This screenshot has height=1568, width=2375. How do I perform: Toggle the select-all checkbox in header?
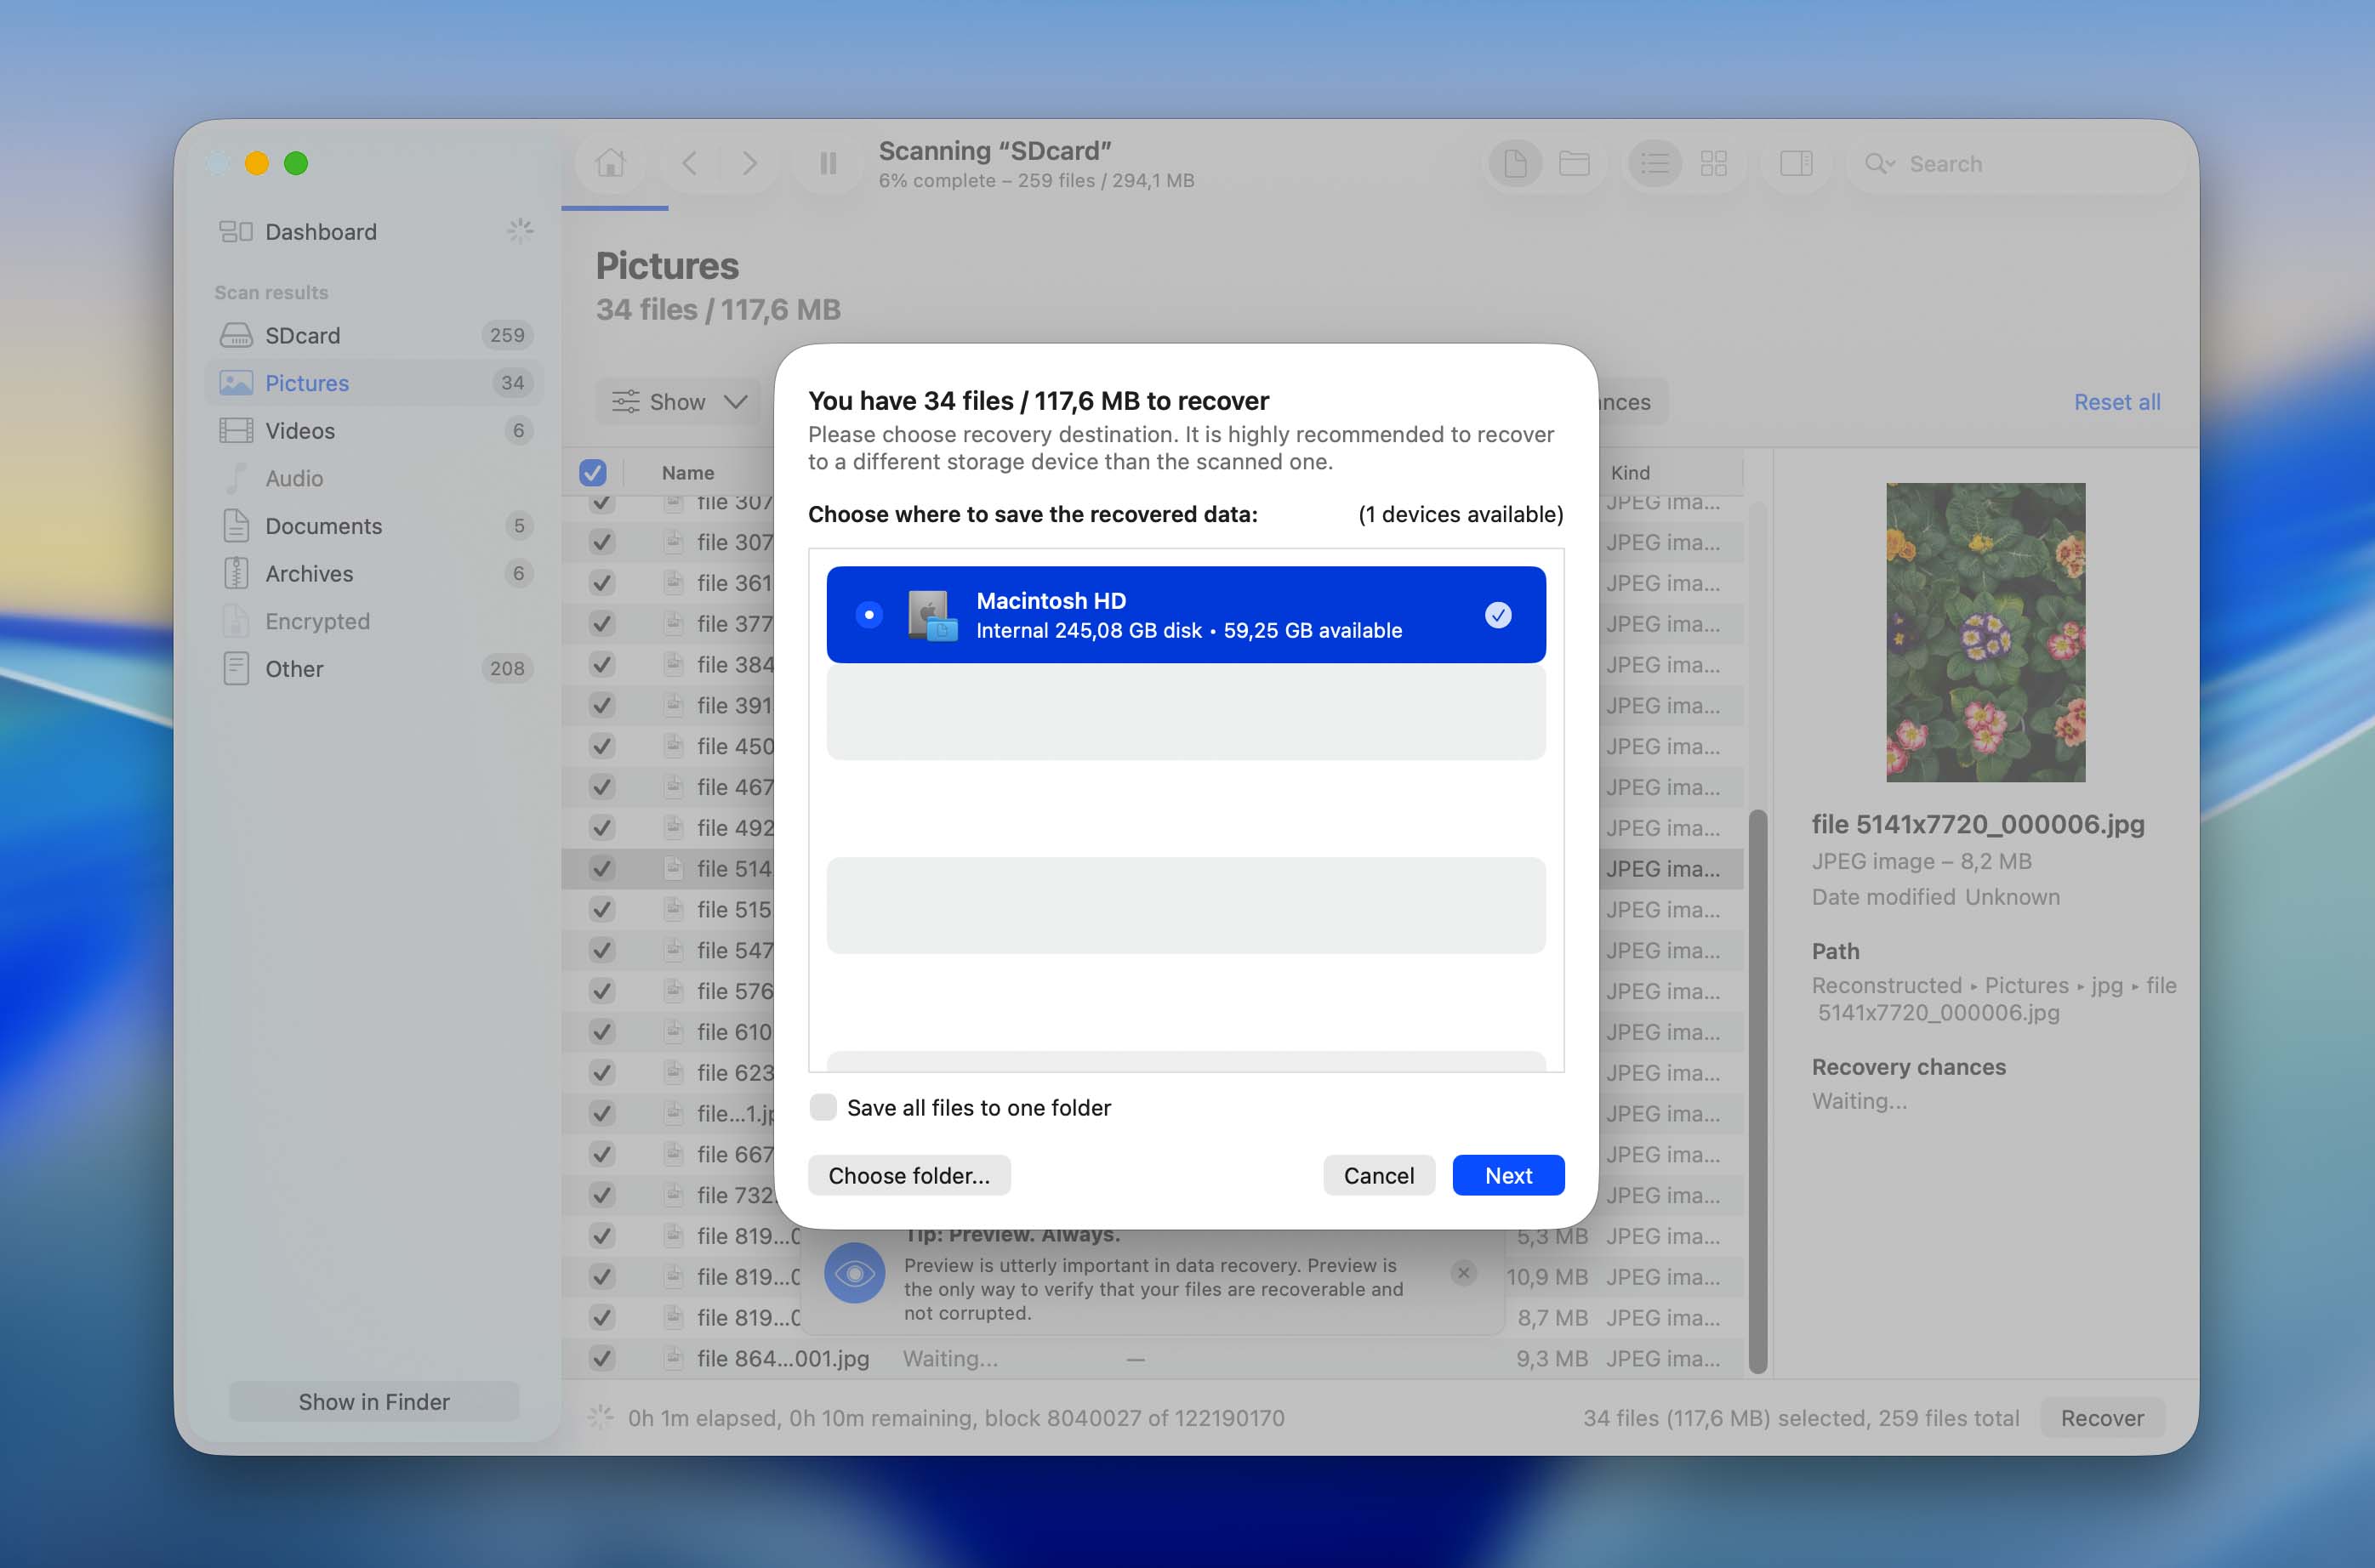[x=592, y=472]
